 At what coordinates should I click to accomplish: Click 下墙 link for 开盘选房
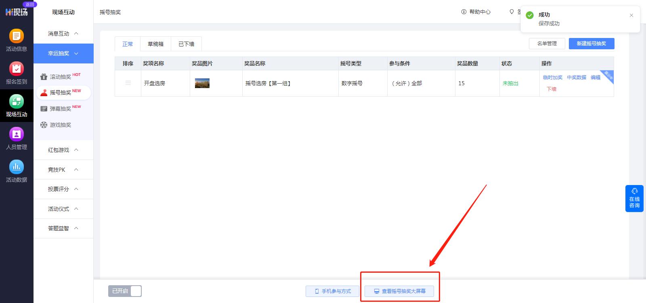(552, 89)
